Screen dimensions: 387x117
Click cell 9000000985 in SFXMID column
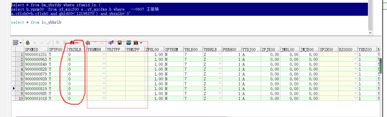[36, 93]
